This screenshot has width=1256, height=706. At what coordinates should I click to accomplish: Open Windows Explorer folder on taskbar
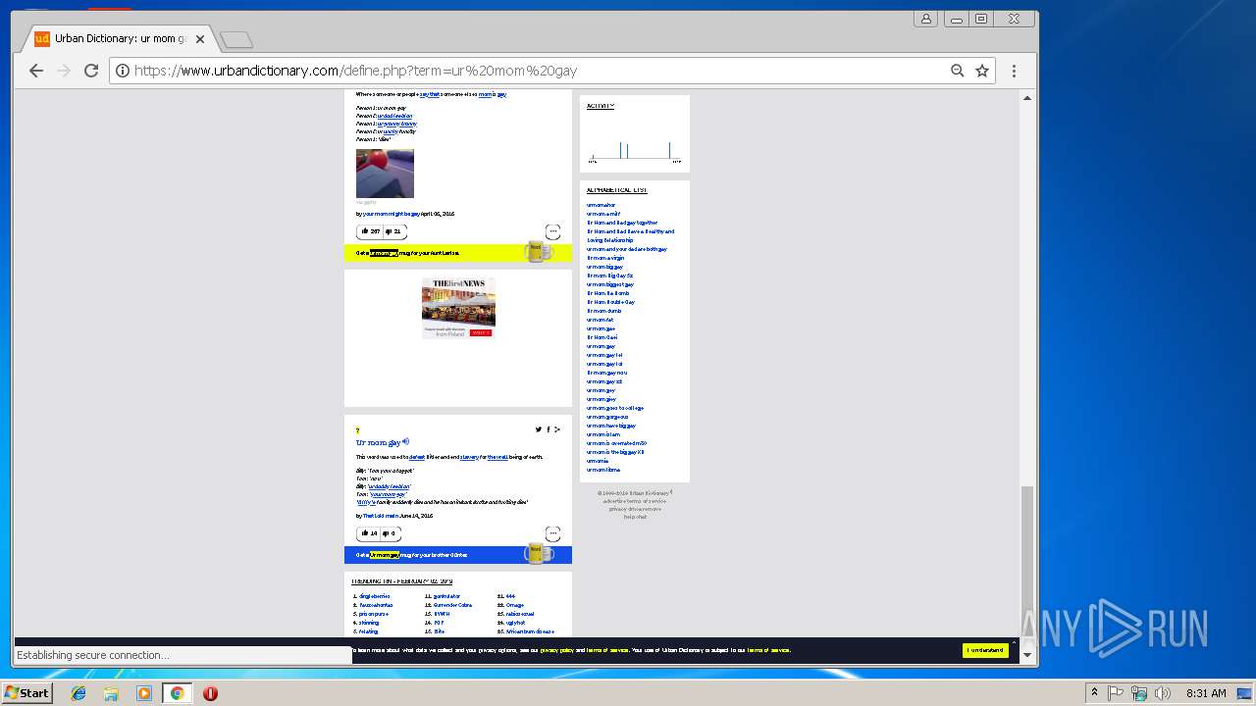(x=111, y=693)
